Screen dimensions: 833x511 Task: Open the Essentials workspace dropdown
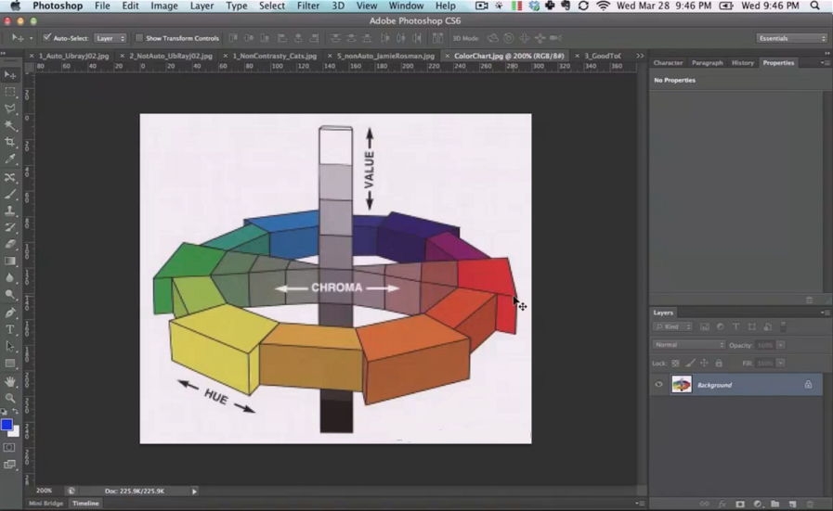(791, 38)
